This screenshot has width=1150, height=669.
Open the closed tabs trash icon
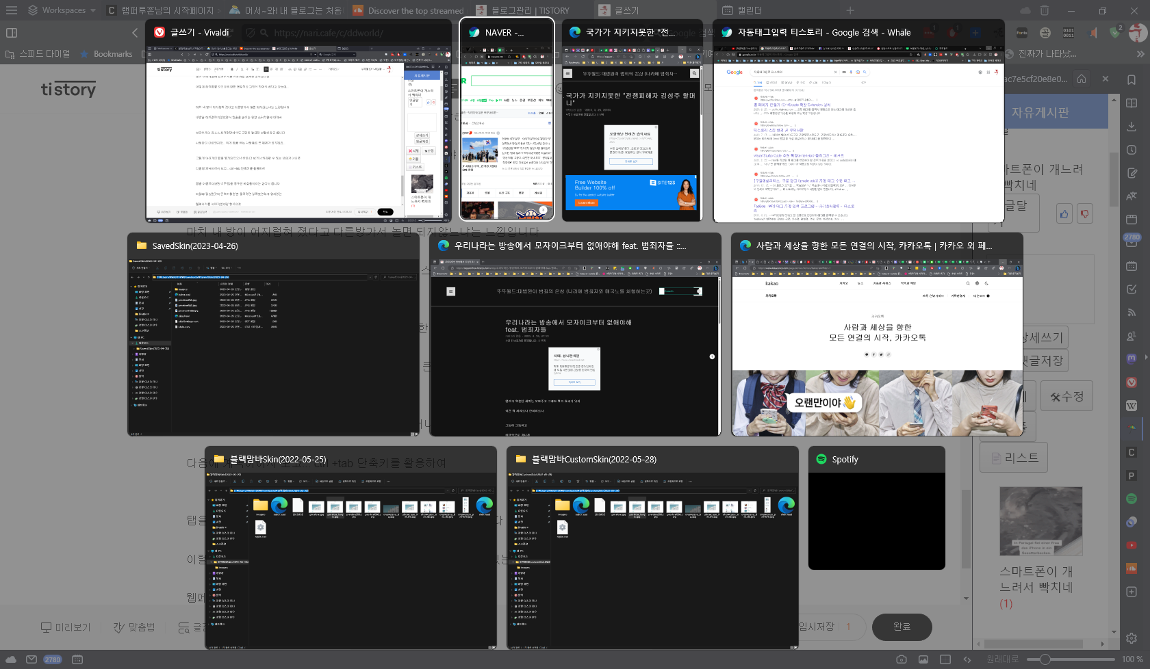pos(1044,10)
